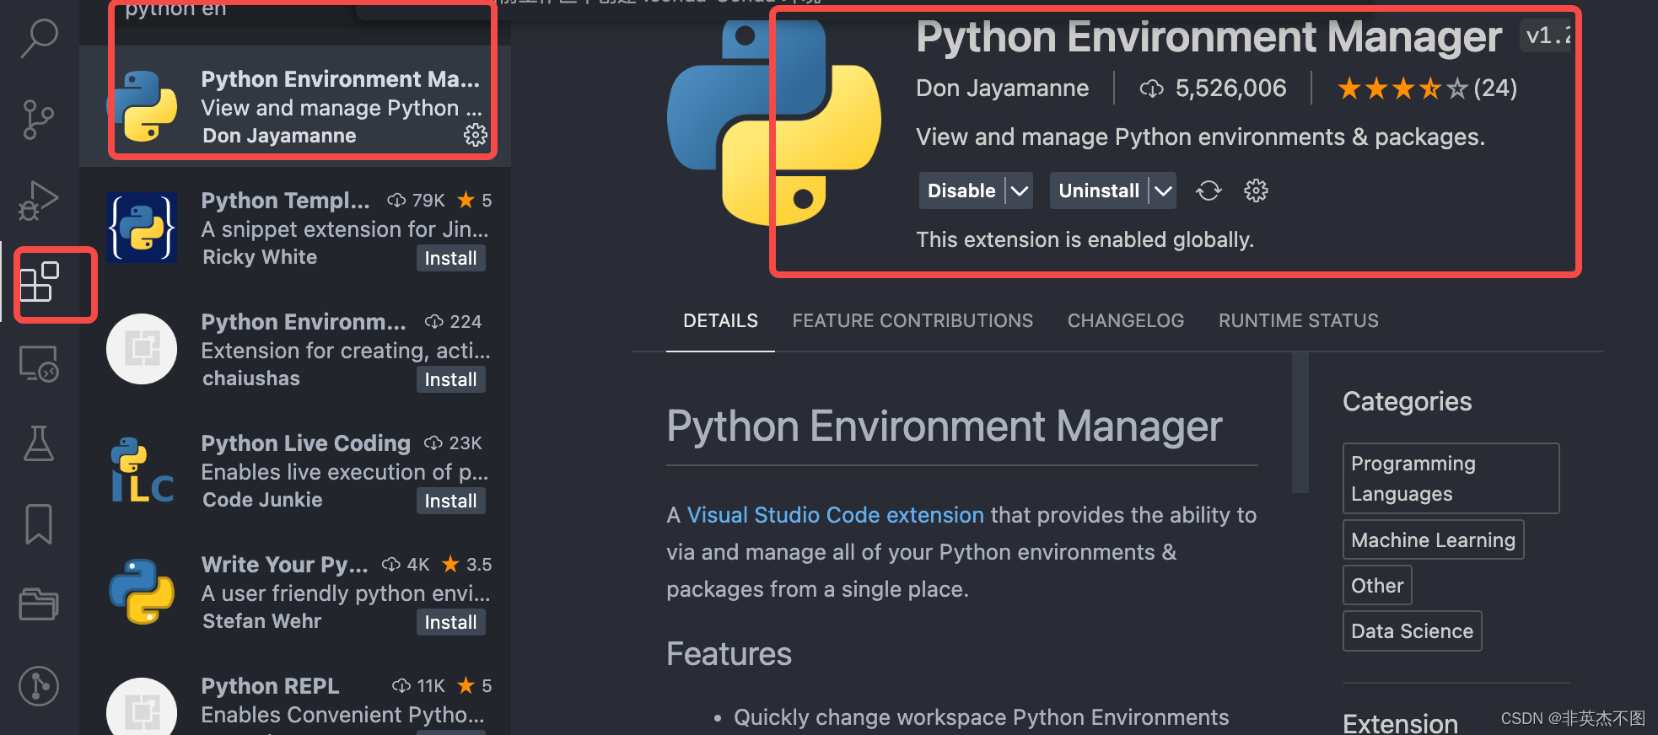The height and width of the screenshot is (735, 1658).
Task: Click the details pane vertical scrollbar
Action: tap(1300, 421)
